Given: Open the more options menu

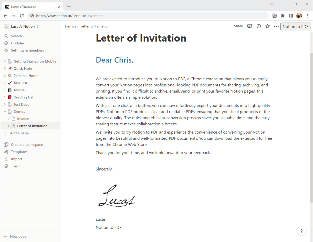Looking at the screenshot, I should click(276, 26).
